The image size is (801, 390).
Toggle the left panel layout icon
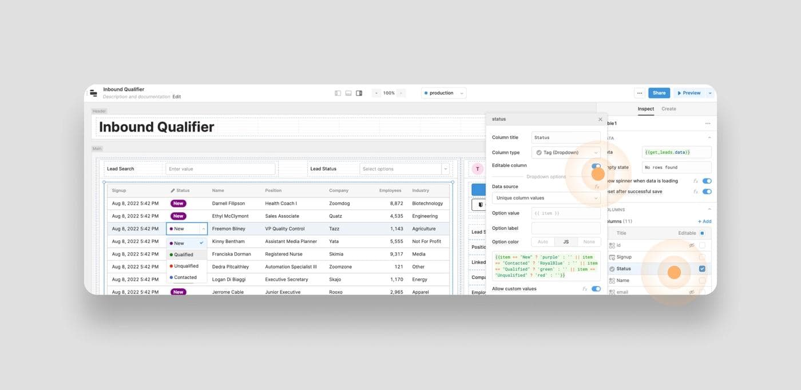click(x=338, y=93)
